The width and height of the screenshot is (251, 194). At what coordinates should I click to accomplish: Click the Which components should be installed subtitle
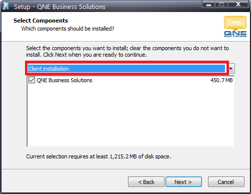(67, 29)
